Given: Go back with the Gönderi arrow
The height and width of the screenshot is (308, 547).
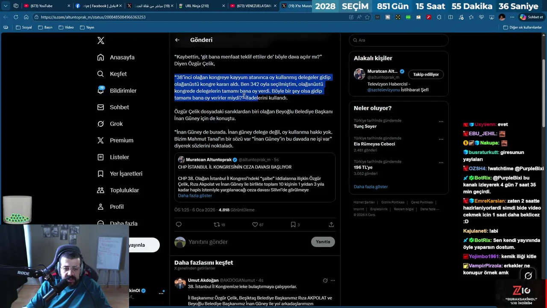Looking at the screenshot, I should (x=177, y=40).
